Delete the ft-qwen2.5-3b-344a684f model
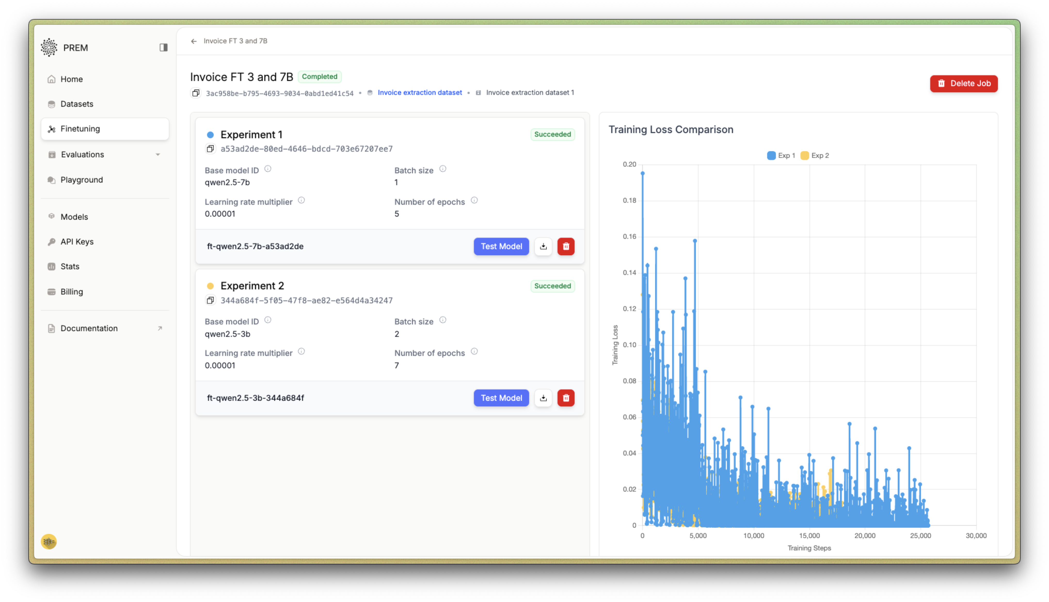Viewport: 1049px width, 602px height. 566,398
